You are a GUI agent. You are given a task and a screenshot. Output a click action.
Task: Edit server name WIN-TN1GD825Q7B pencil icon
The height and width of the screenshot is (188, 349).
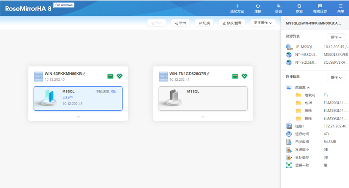click(x=208, y=74)
